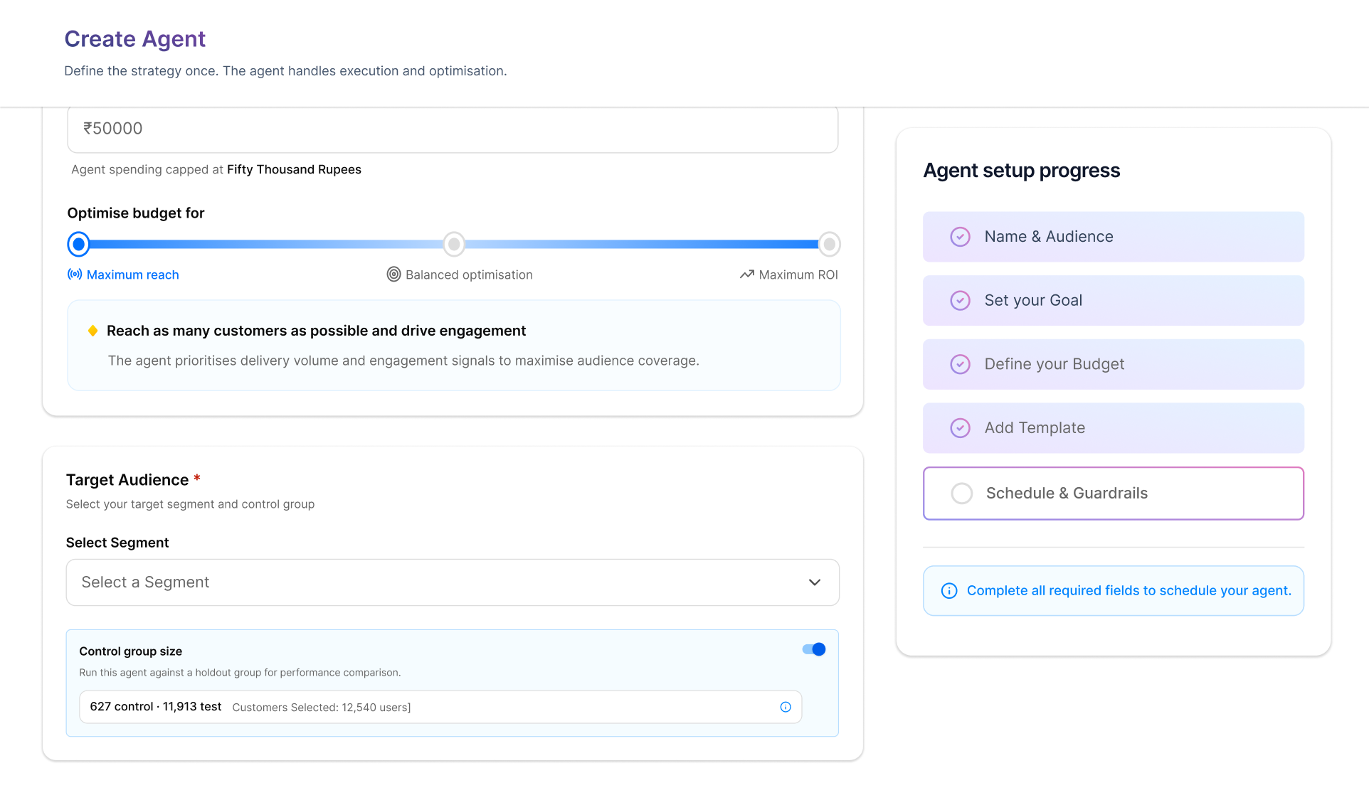Go to Schedule & Guardrails step
This screenshot has height=805, width=1369.
click(1114, 494)
